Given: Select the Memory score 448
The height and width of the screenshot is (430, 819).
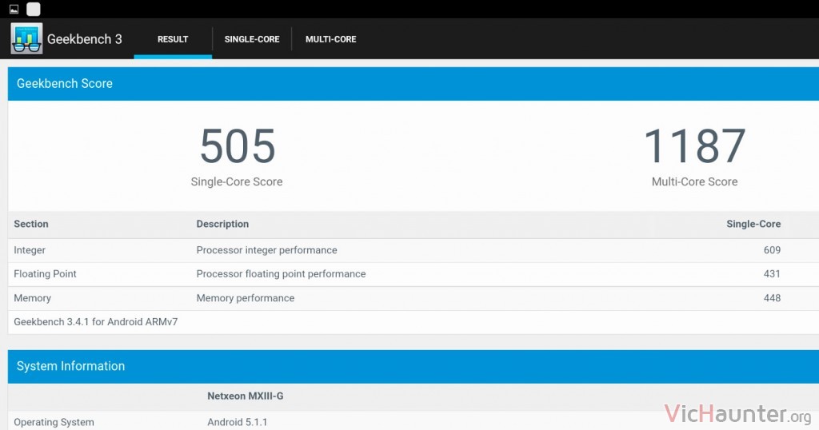Looking at the screenshot, I should [772, 298].
